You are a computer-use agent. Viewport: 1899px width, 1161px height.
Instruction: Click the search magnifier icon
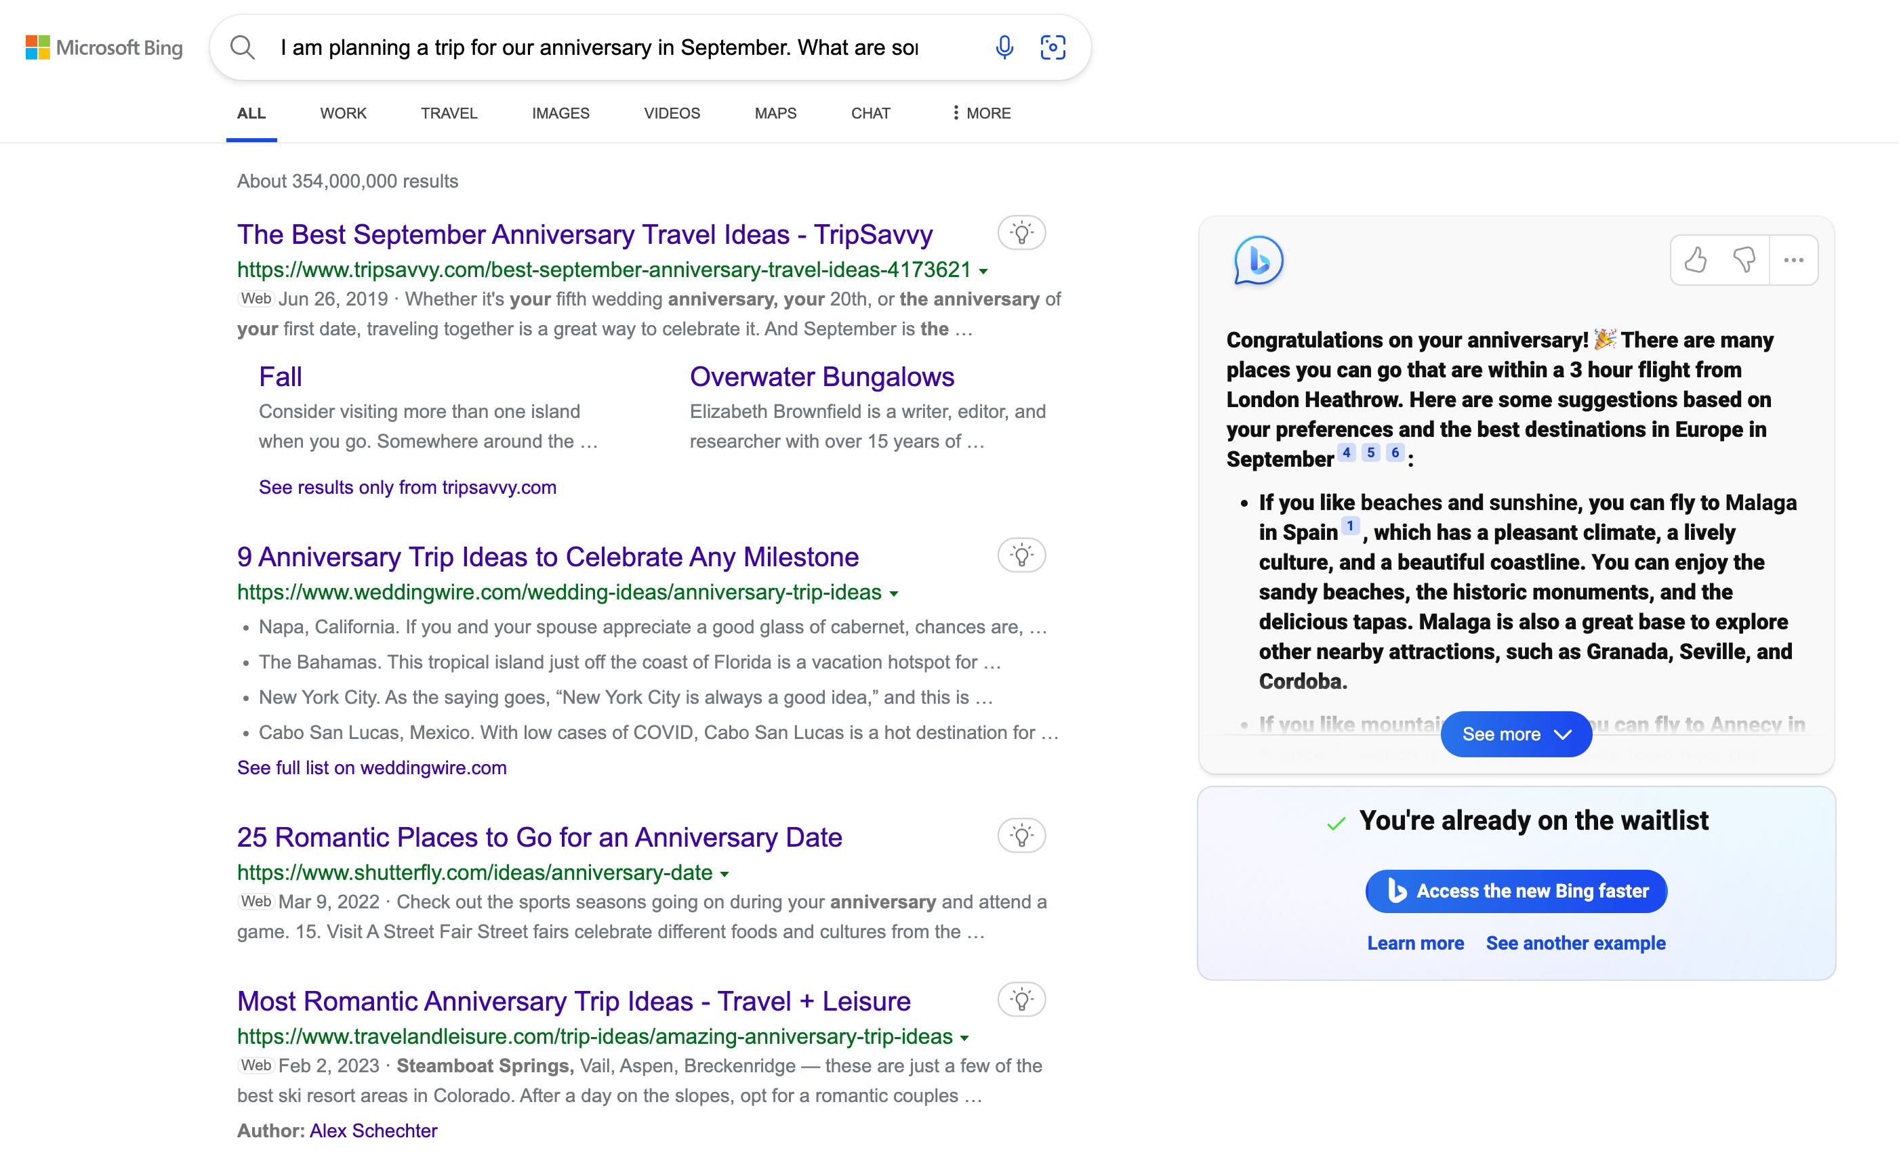[x=242, y=47]
